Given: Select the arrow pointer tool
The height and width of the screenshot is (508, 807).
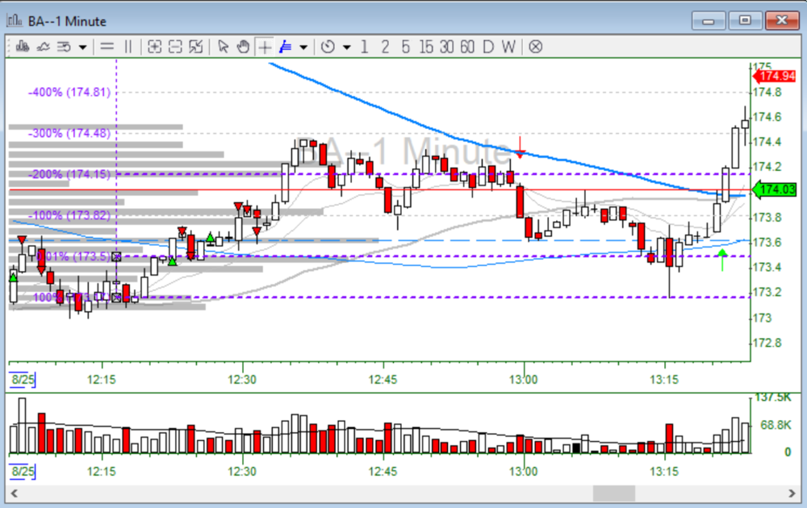Looking at the screenshot, I should point(224,47).
